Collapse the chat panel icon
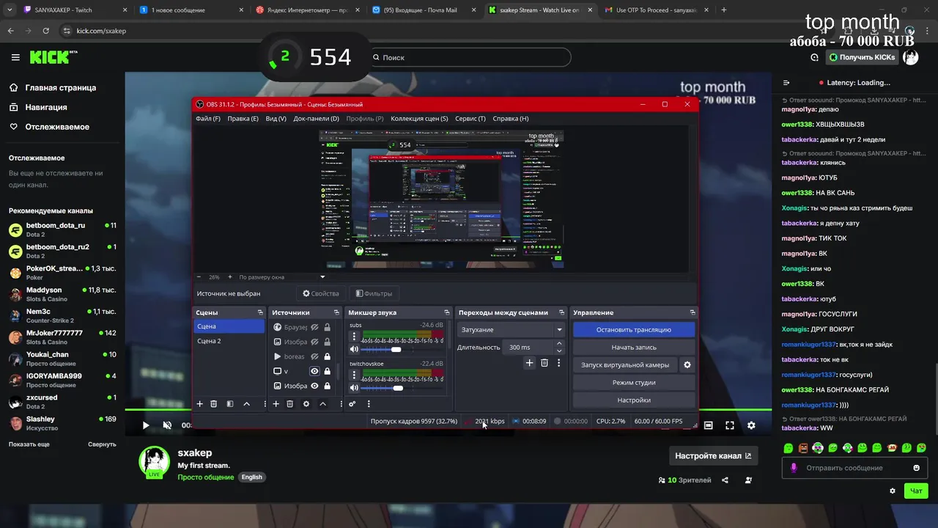Viewport: 938px width, 528px height. (x=786, y=83)
